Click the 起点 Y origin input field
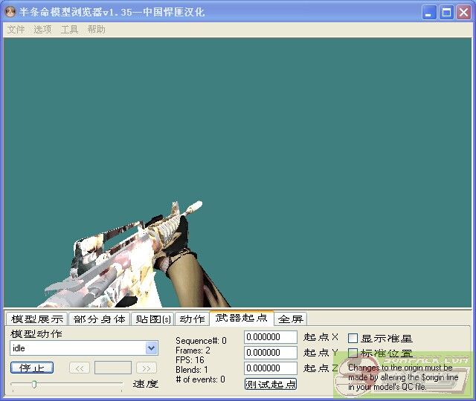Viewport: 476px width, 401px height. [271, 353]
